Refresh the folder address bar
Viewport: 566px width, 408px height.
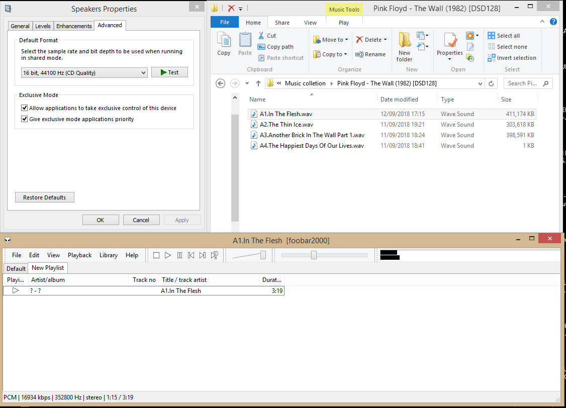click(491, 83)
